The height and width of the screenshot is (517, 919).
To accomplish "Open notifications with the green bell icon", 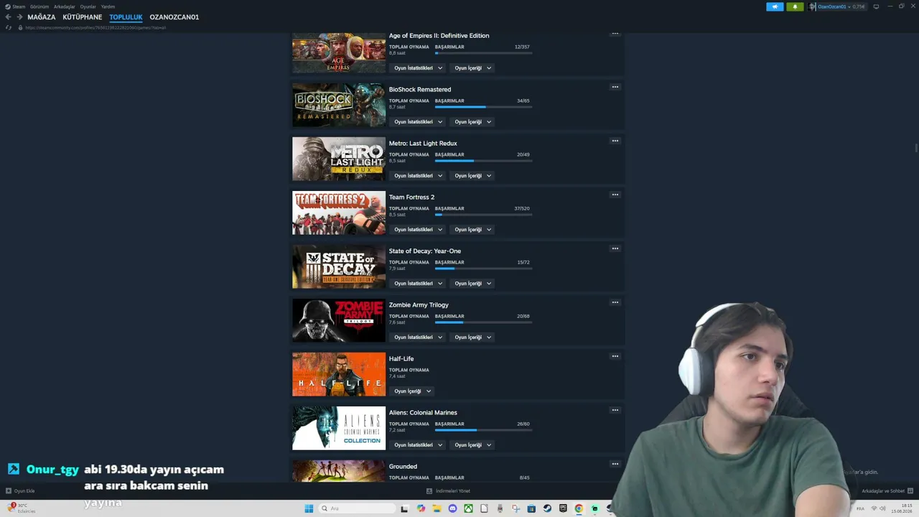I will [x=795, y=6].
